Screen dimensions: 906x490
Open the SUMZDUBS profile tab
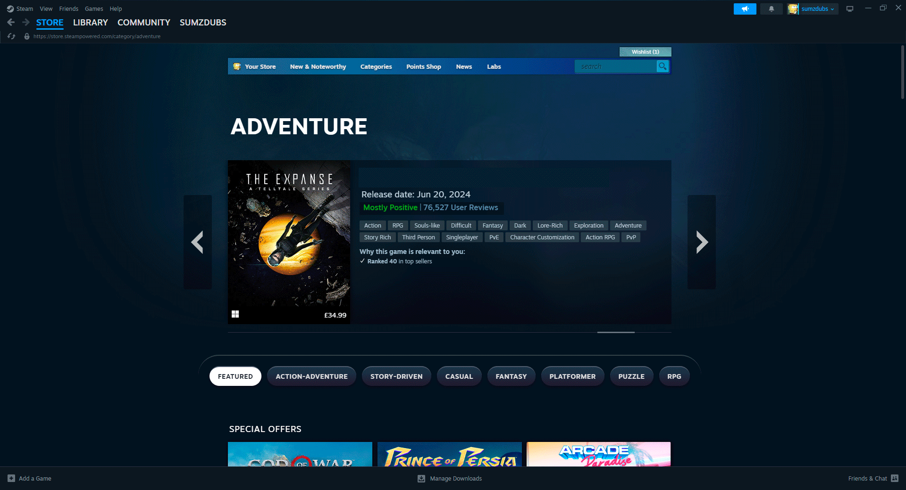click(203, 23)
